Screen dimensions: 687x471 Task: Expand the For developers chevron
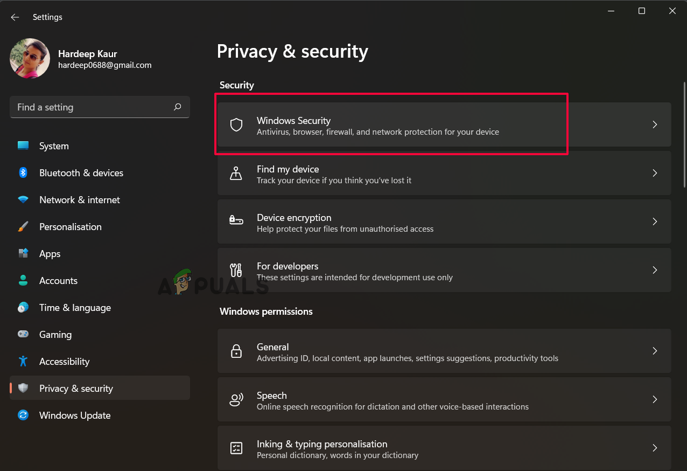click(655, 270)
